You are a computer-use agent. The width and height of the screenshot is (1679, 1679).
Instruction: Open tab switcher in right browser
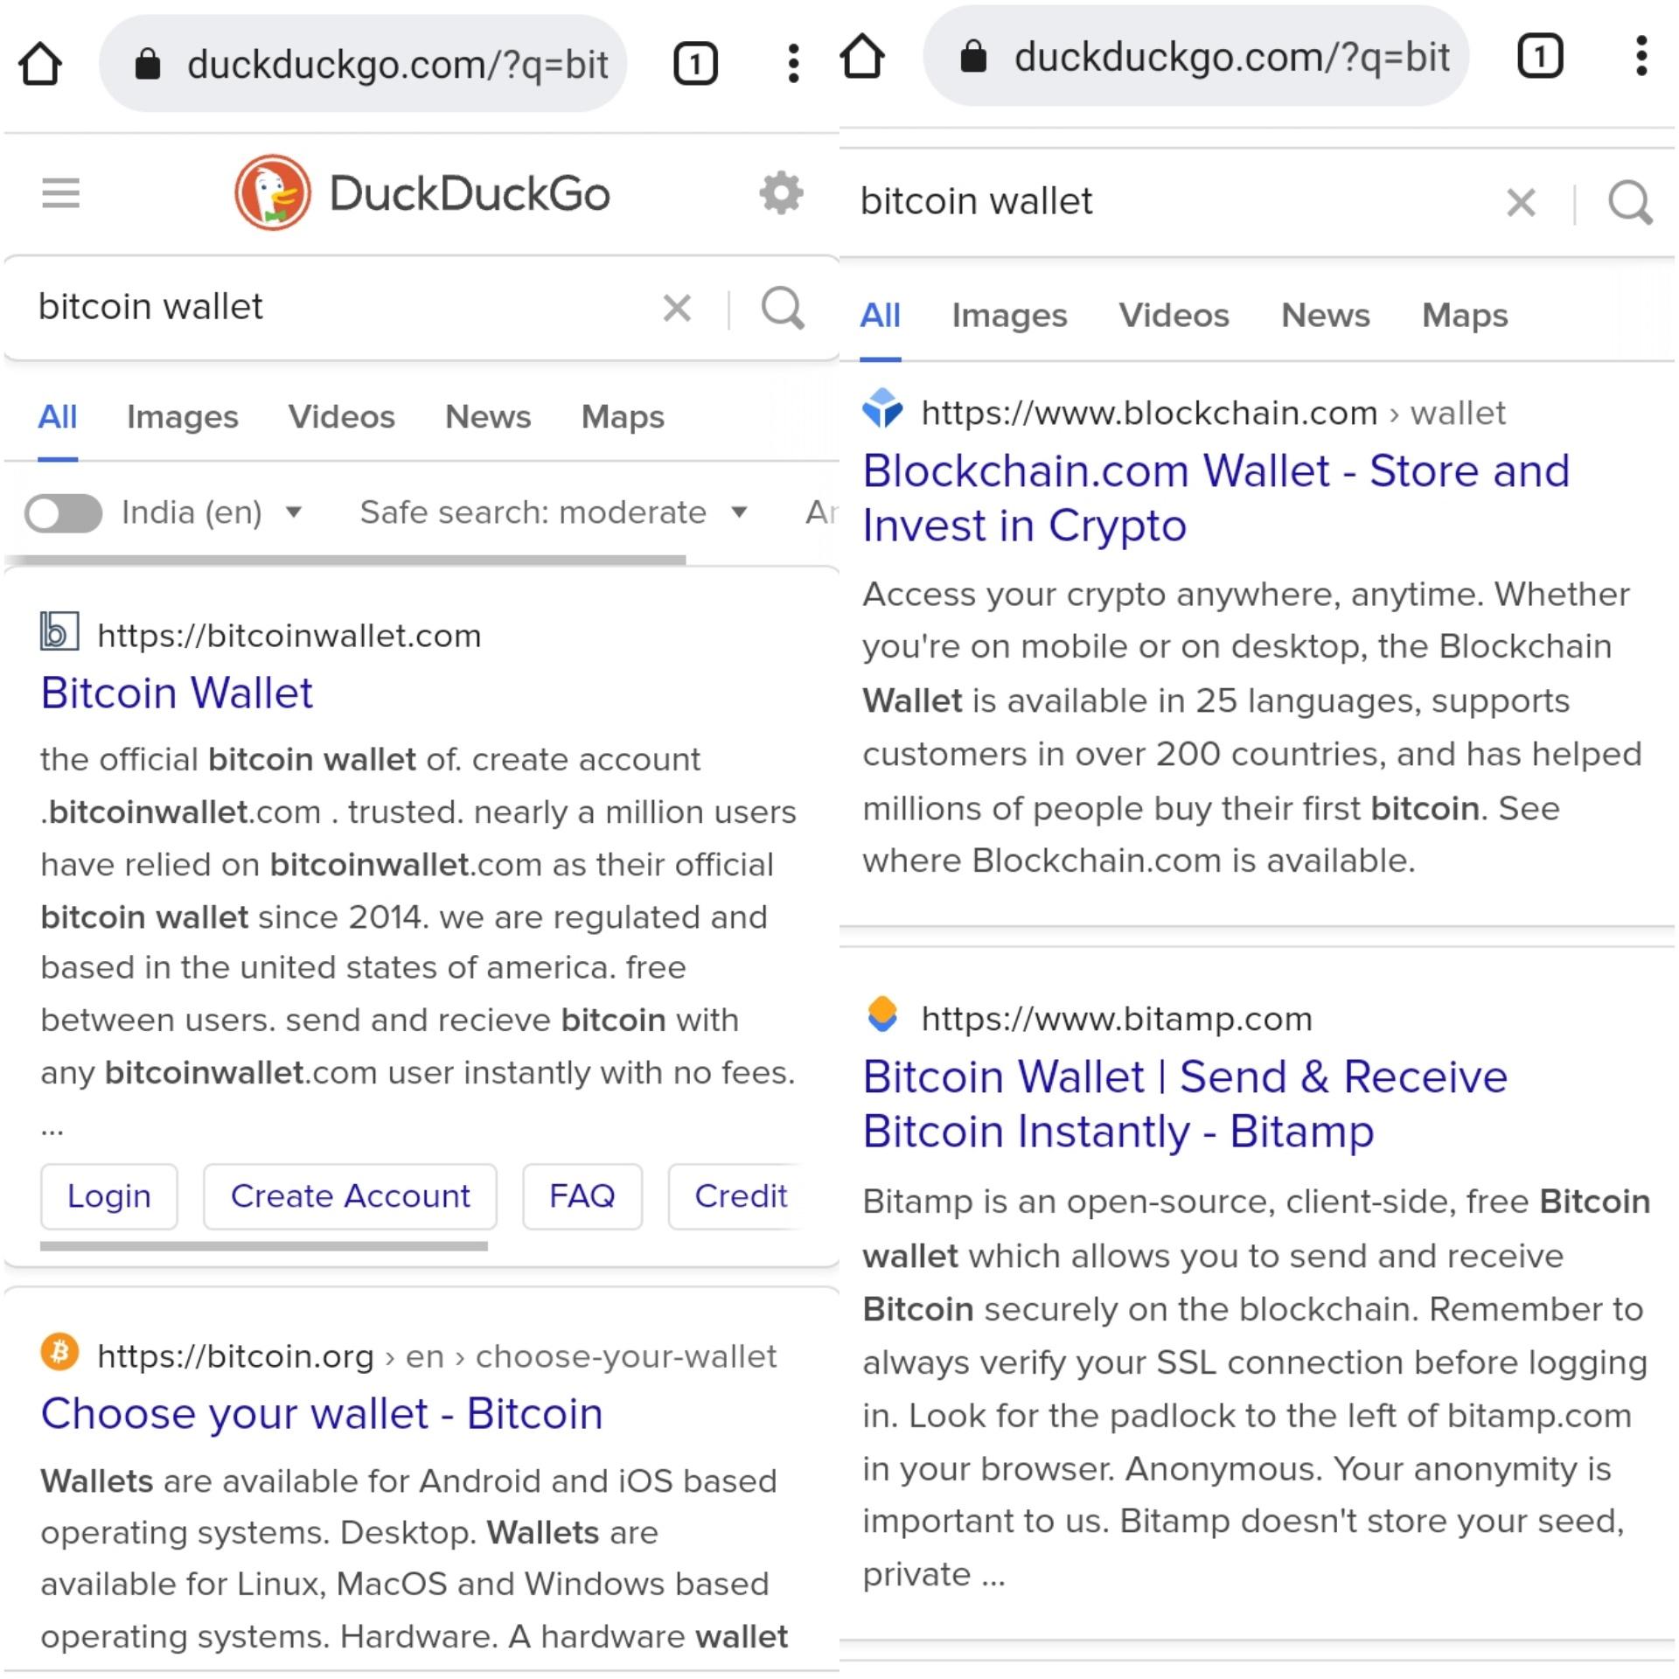tap(1539, 57)
